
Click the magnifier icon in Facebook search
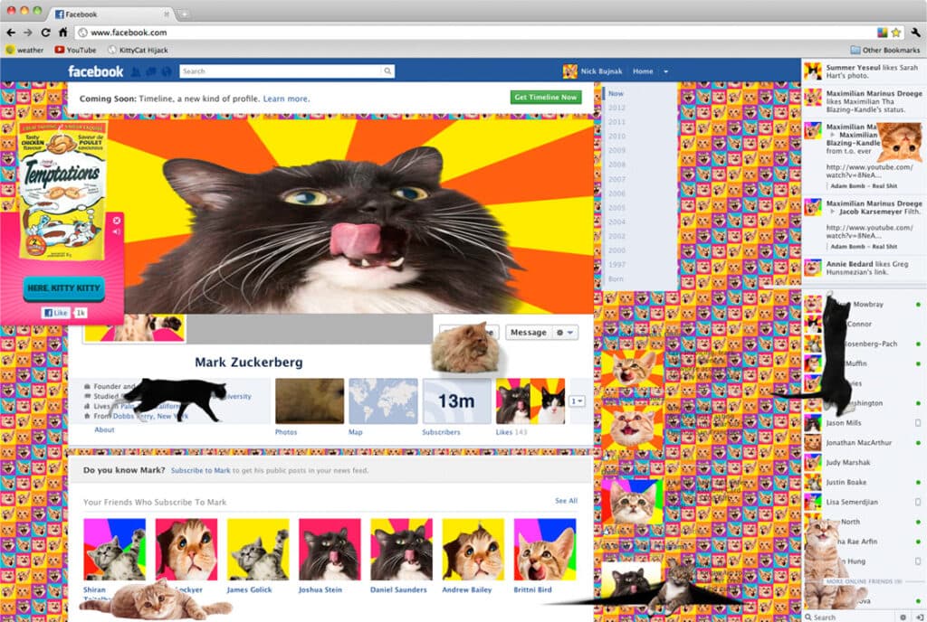pos(387,71)
